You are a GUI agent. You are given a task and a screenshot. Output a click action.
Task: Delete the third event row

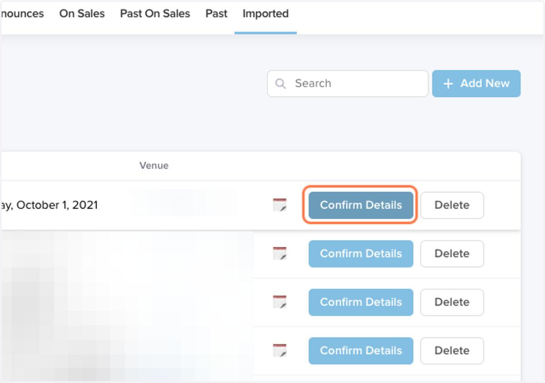coord(452,302)
